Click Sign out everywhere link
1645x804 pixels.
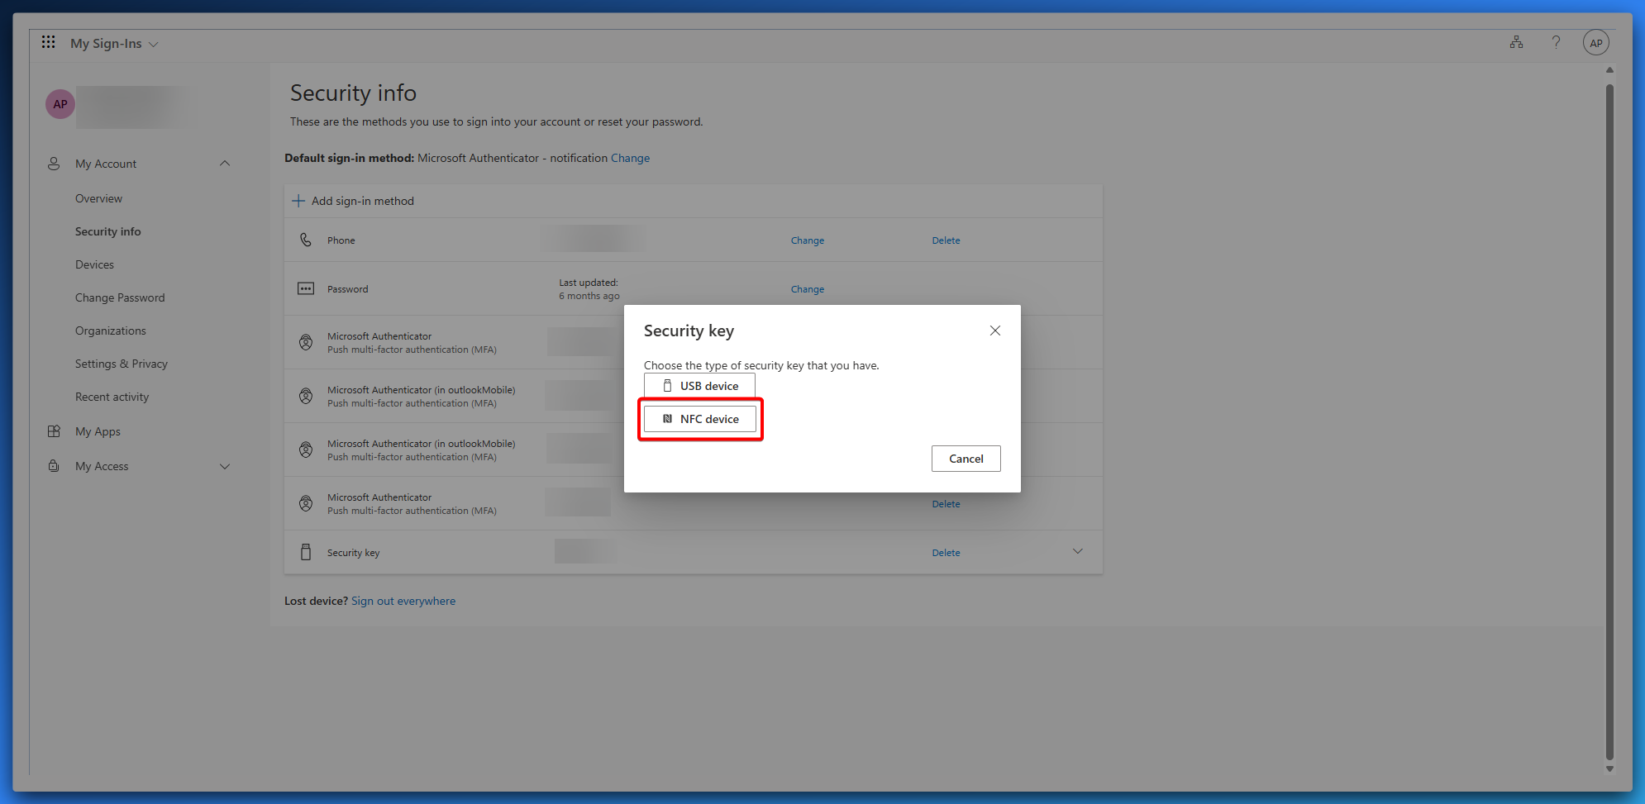pos(403,601)
